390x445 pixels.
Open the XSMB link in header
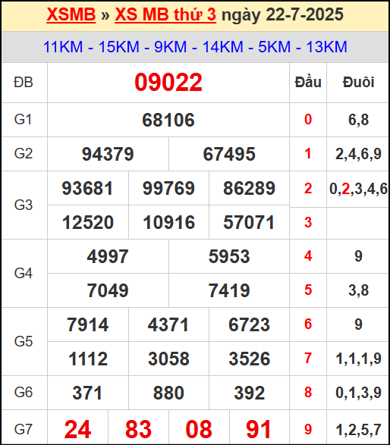pyautogui.click(x=71, y=14)
